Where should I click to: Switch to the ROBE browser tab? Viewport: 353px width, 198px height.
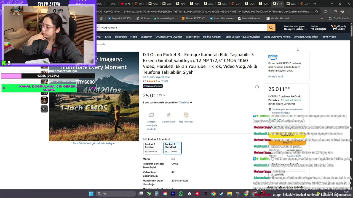tap(264, 4)
